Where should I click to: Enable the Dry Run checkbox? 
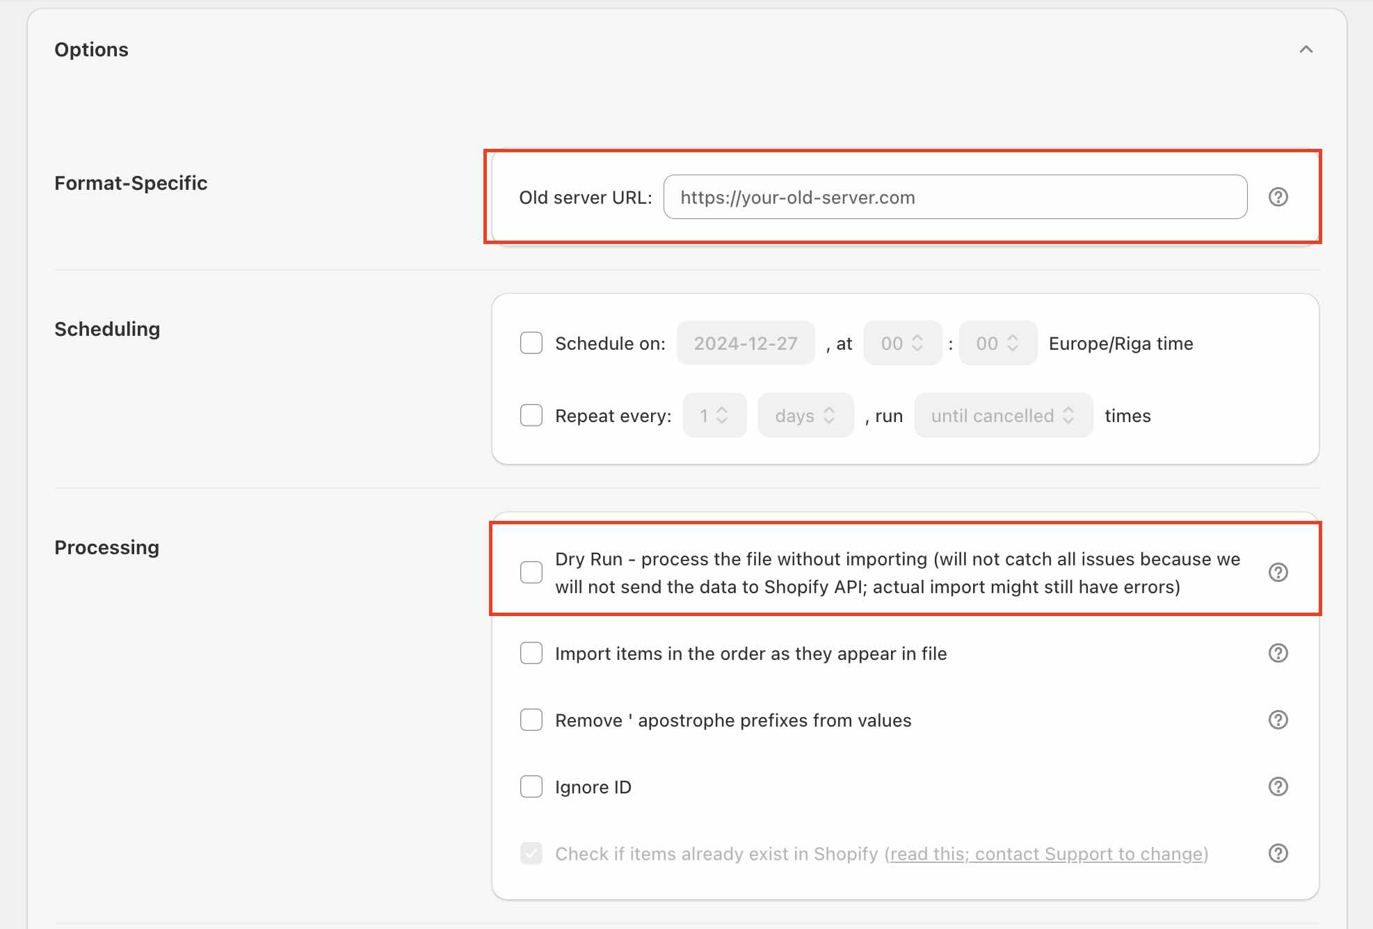(531, 572)
